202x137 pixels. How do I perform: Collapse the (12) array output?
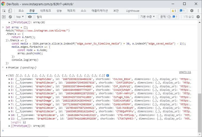pyautogui.click(x=7, y=75)
